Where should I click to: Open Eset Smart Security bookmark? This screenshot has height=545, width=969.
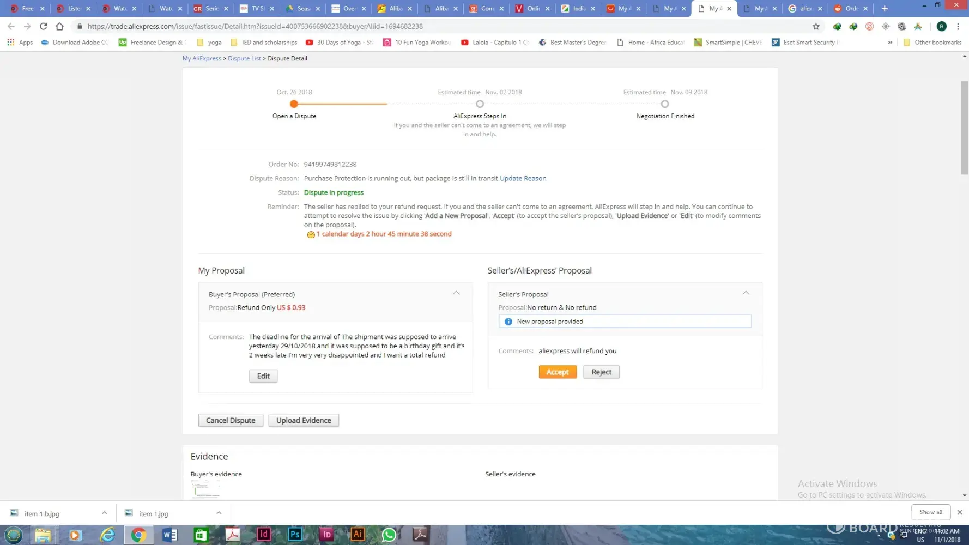[x=806, y=42]
